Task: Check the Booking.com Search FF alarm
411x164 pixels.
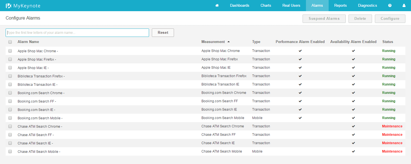Action: tap(10, 101)
